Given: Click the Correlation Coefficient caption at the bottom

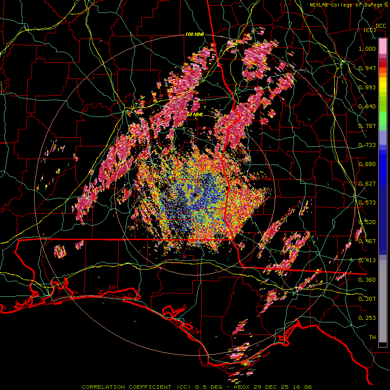Looking at the screenshot, I should click(197, 387).
